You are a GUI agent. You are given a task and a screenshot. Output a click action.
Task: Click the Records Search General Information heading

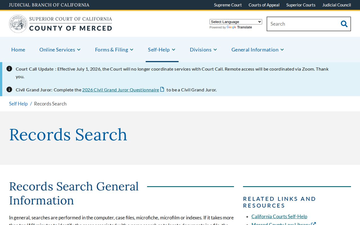tap(74, 193)
